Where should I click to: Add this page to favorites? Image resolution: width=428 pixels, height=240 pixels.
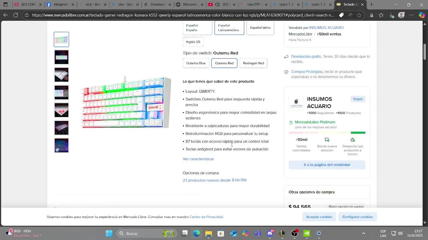point(359,15)
